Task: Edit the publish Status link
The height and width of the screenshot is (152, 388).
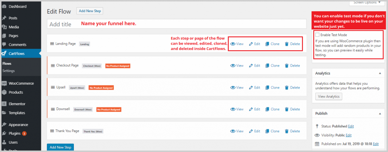Action: [x=351, y=126]
